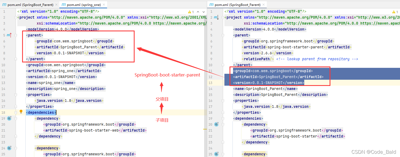The height and width of the screenshot is (157, 400).
Task: Click the dependency gutter icon on left line 19
Action: pos(9,118)
